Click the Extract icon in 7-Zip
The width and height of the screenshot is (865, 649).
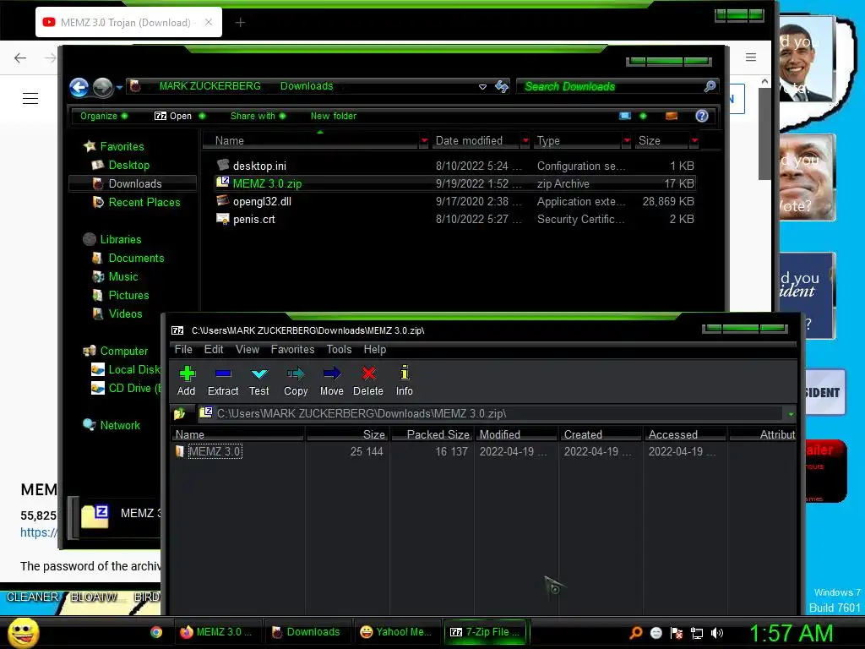point(223,381)
